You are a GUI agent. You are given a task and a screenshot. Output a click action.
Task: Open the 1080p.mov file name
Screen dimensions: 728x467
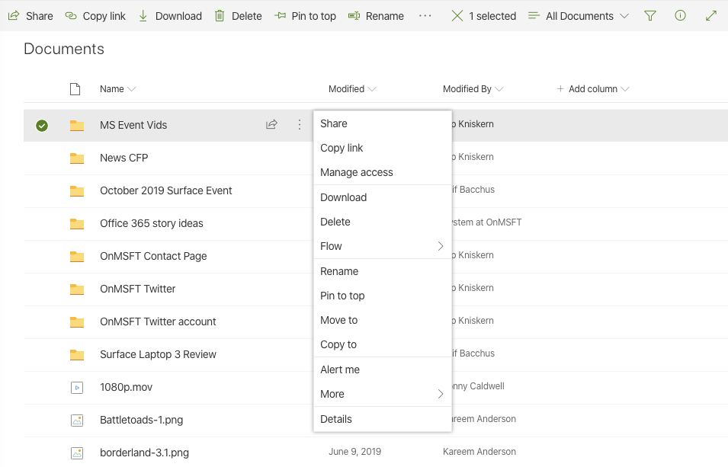[x=126, y=387]
